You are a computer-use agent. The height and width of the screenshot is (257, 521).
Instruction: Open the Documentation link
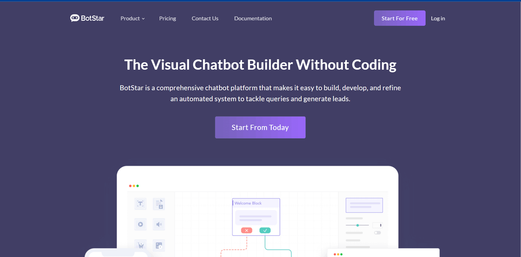tap(253, 18)
